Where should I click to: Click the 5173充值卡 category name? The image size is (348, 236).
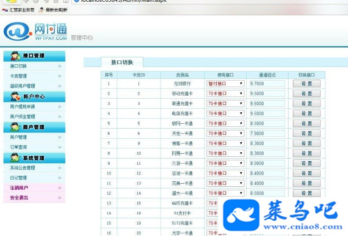pos(182,223)
